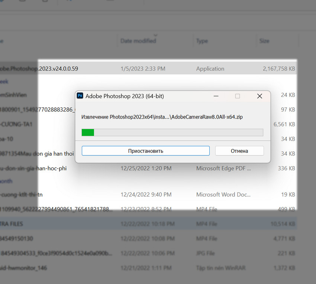This screenshot has height=284, width=316.
Task: Click the "Tập tin nén WinRAR" type cell
Action: pyautogui.click(x=221, y=268)
